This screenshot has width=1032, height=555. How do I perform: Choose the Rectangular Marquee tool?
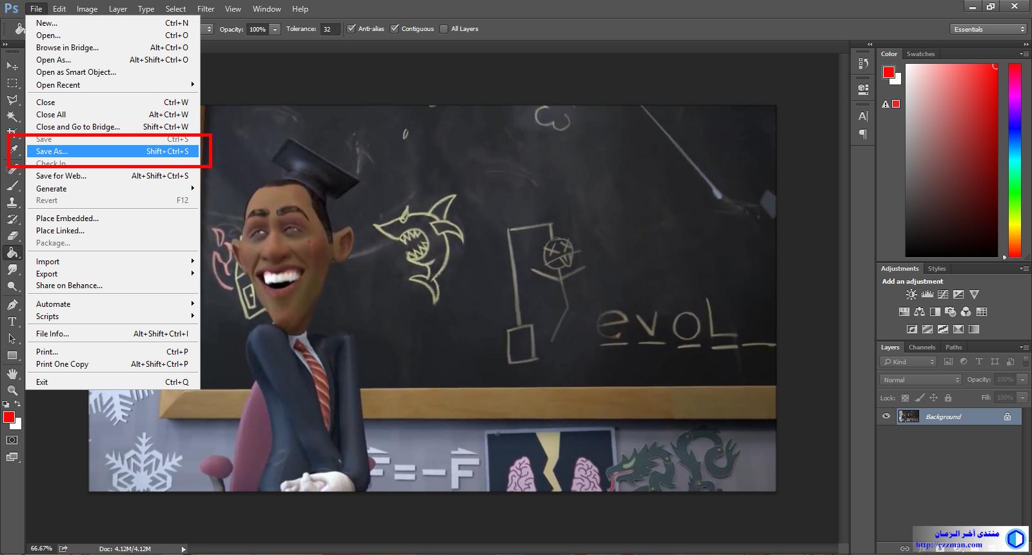(x=12, y=83)
